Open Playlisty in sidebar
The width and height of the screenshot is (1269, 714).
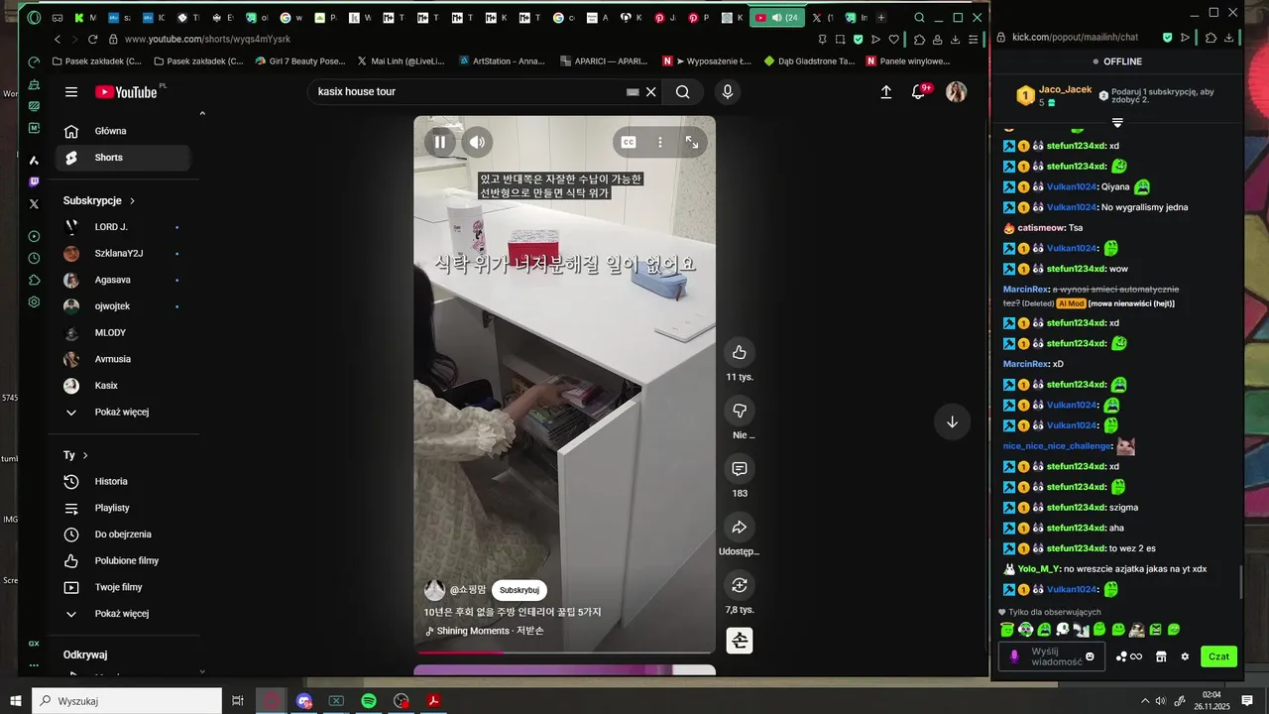[x=123, y=508]
